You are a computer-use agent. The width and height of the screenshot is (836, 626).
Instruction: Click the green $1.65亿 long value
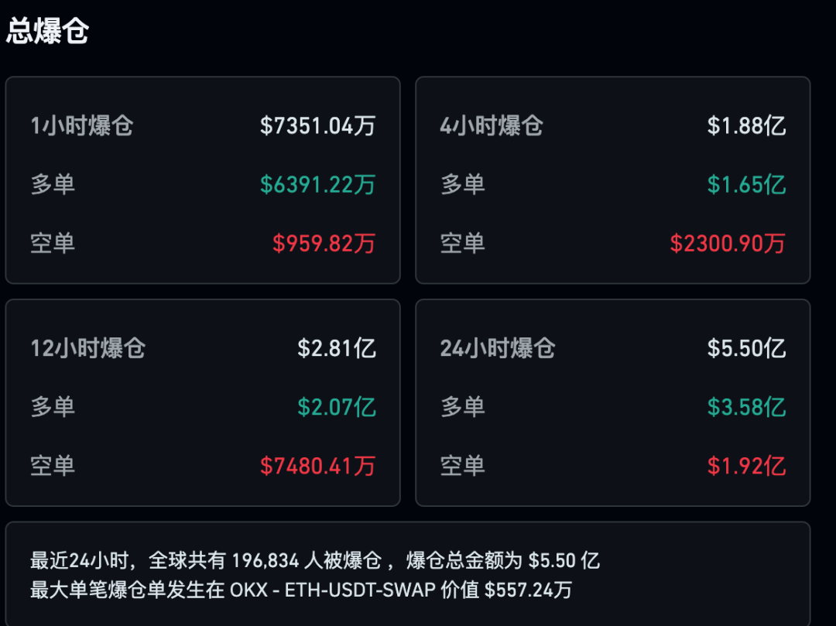click(746, 184)
